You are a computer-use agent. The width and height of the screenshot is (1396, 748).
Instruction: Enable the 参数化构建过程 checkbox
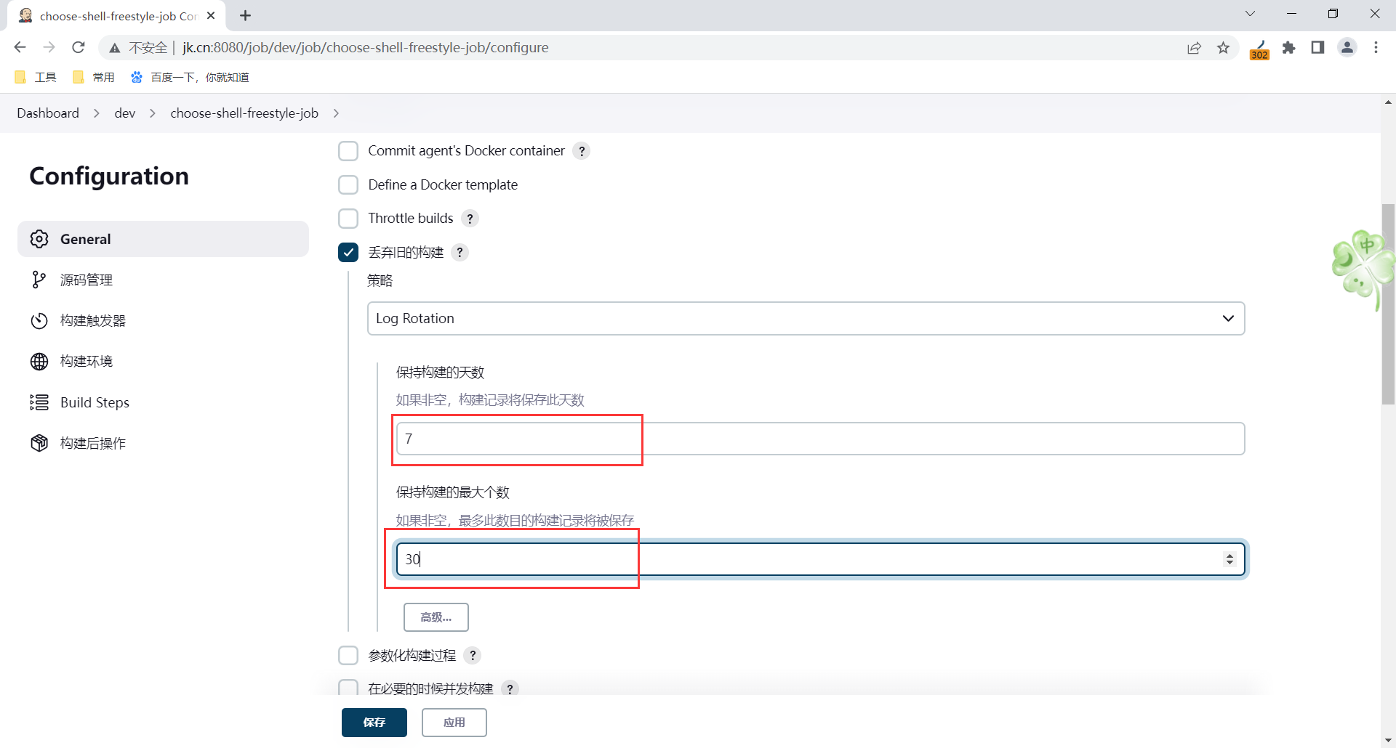[x=348, y=656]
